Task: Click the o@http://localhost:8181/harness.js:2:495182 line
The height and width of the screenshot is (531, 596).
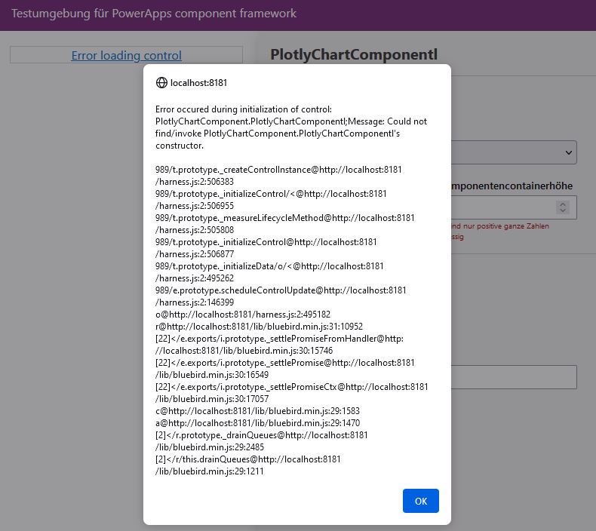Action: [x=243, y=315]
